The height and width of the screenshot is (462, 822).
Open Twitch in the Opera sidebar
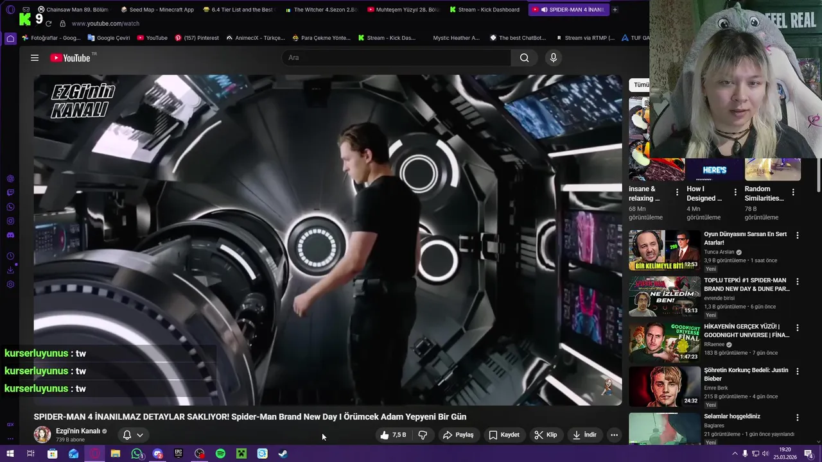pos(10,193)
